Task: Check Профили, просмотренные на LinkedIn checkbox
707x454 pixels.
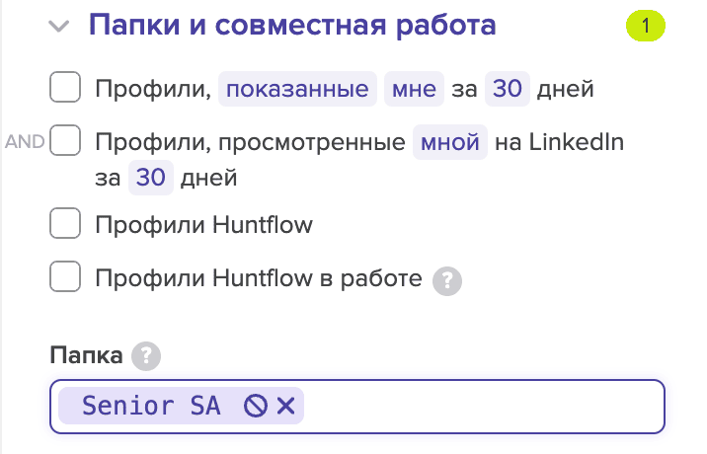Action: click(65, 142)
